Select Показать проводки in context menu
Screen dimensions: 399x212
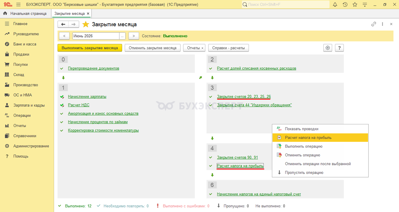point(320,129)
